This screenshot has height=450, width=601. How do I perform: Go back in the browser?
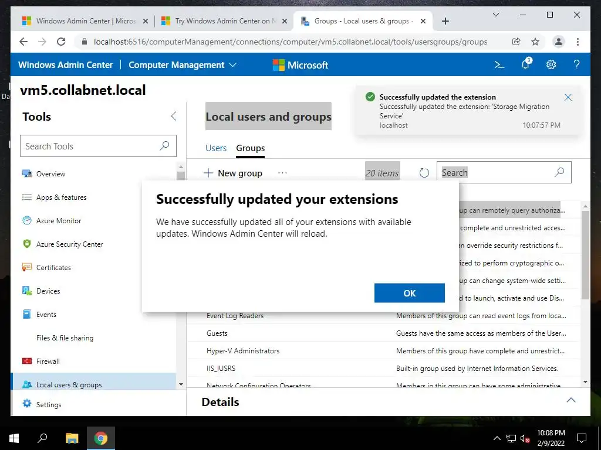point(23,42)
